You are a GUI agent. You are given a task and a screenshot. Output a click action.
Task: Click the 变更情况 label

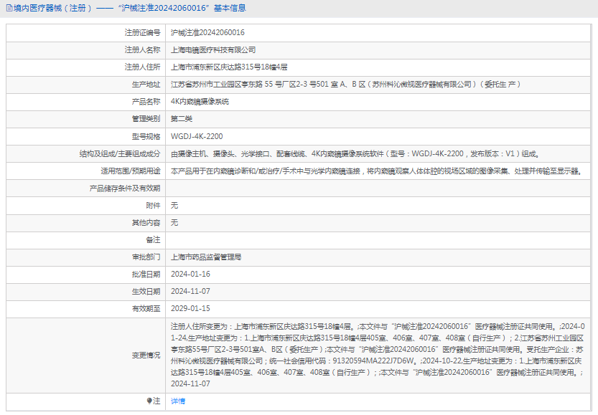[x=146, y=356]
